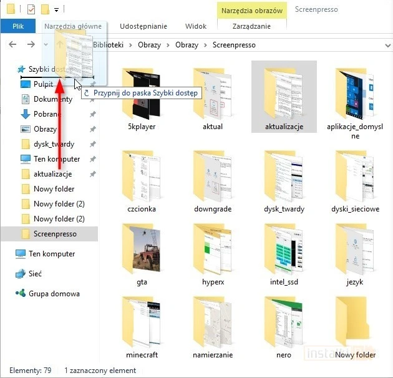Image resolution: width=393 pixels, height=378 pixels.
Task: Open Grupa domowa in navigation pane
Action: point(54,294)
